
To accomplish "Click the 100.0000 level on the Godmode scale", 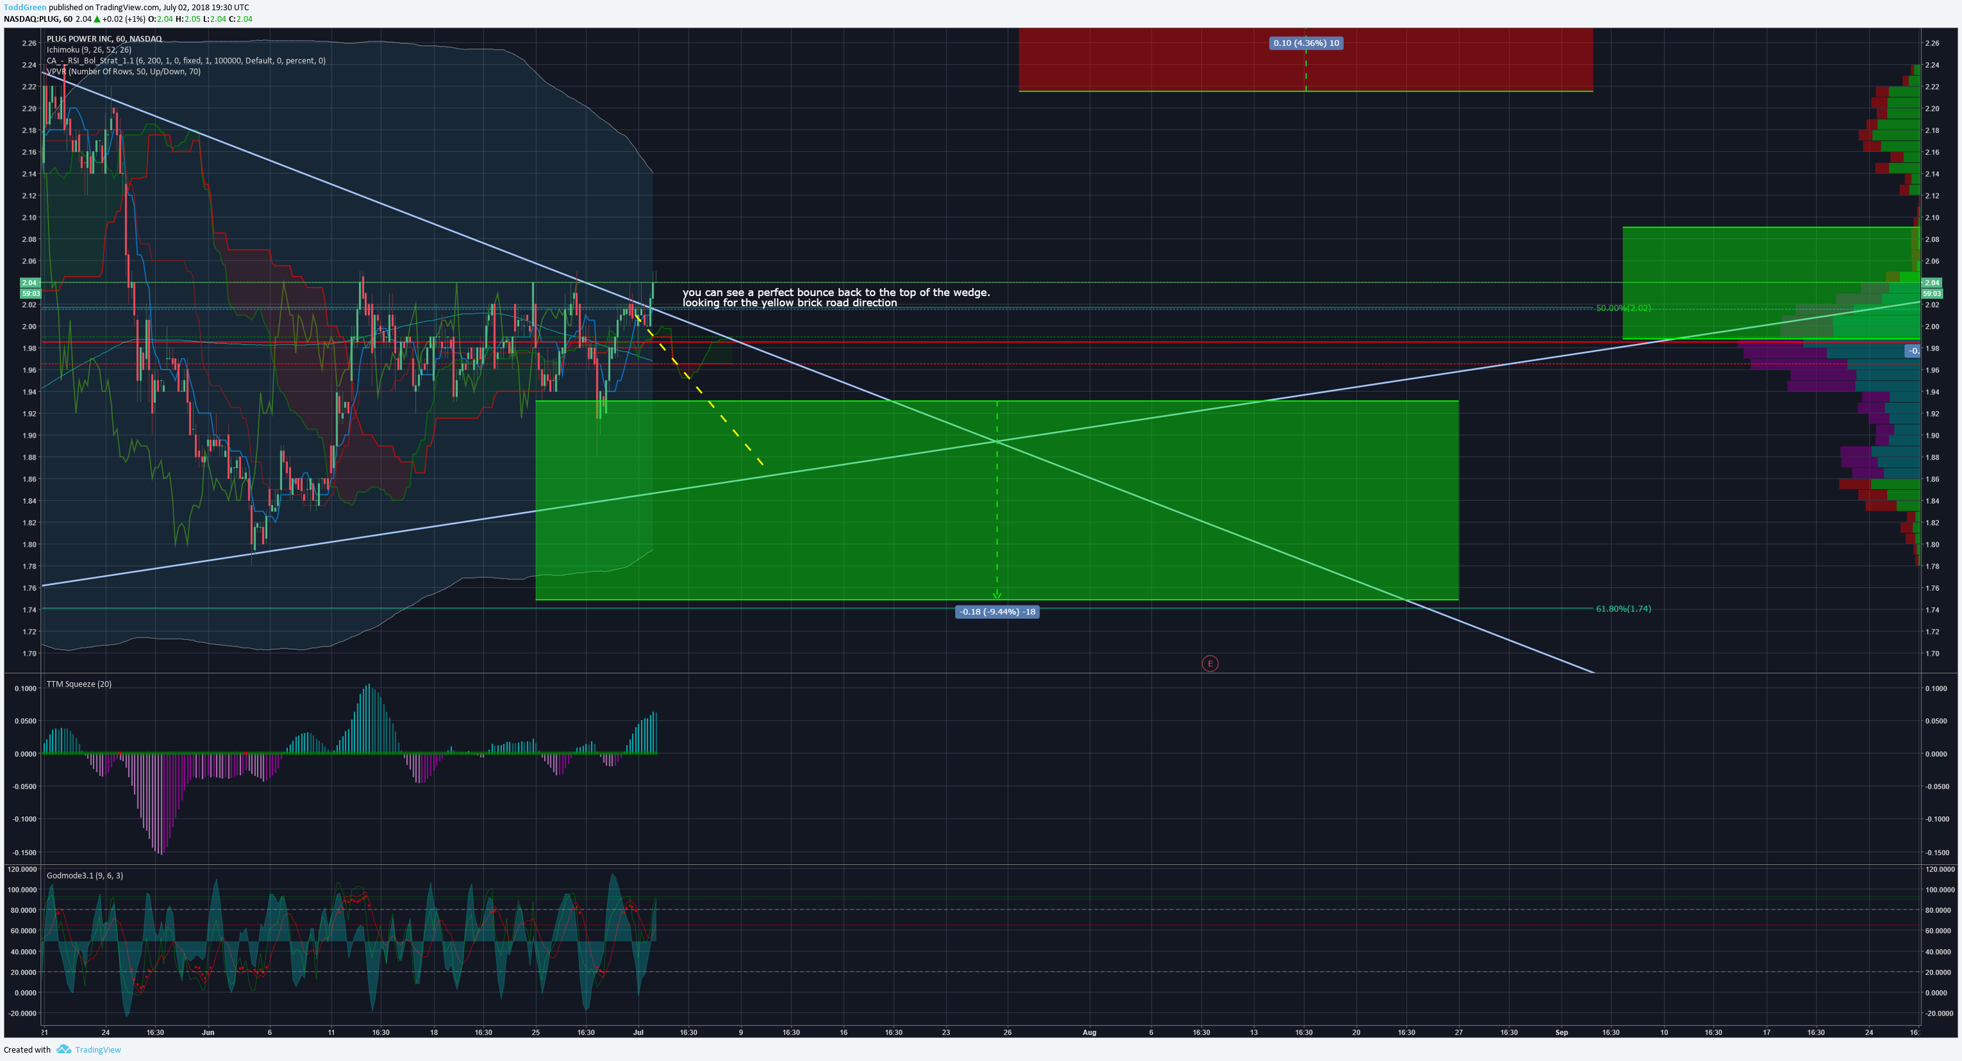I will [x=22, y=890].
